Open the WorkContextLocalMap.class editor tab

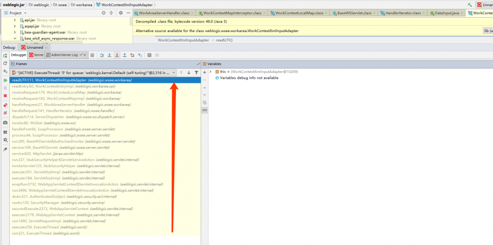[x=299, y=13]
